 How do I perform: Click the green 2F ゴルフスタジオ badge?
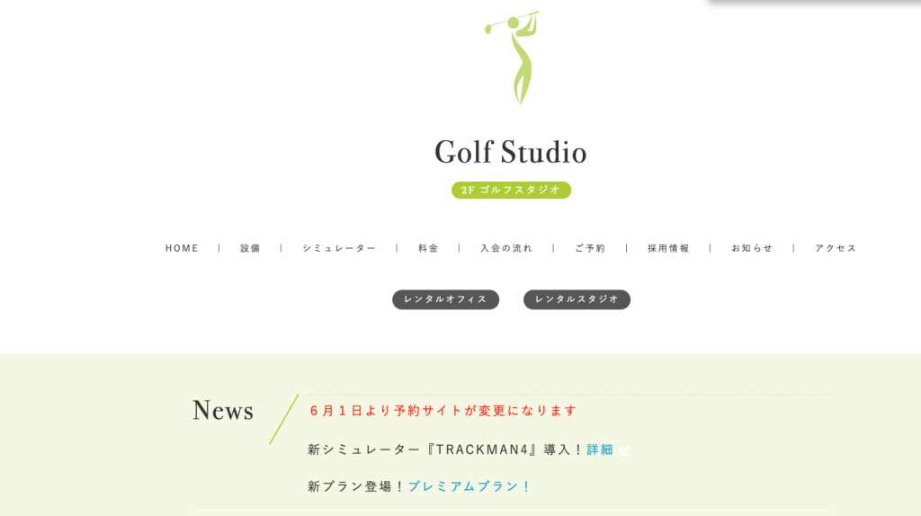tap(511, 190)
